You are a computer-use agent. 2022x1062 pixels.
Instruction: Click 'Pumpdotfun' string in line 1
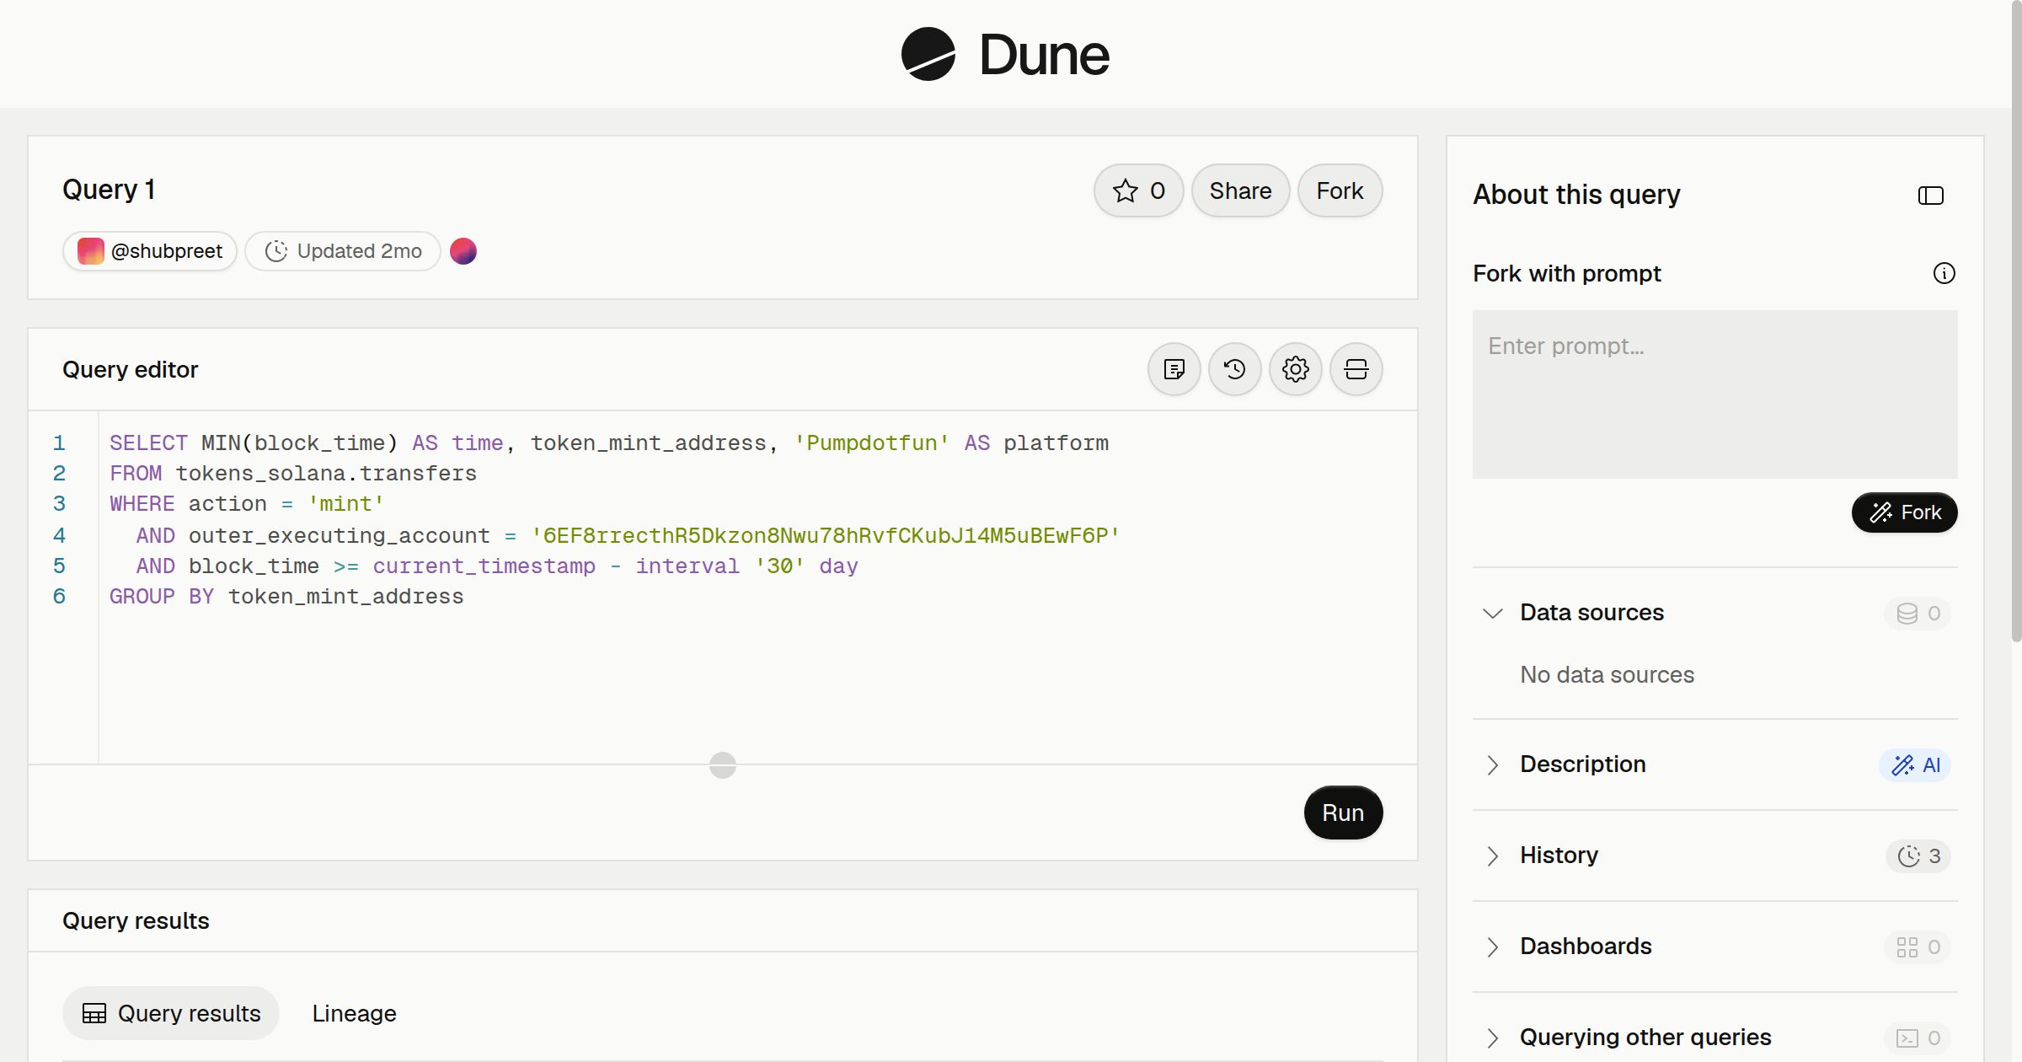871,443
